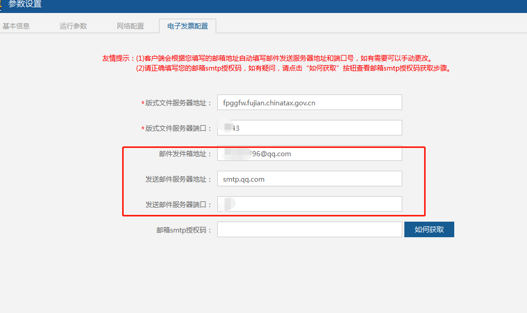Click the 邮箱smtp授权码 label
This screenshot has width=527, height=313.
pyautogui.click(x=184, y=230)
